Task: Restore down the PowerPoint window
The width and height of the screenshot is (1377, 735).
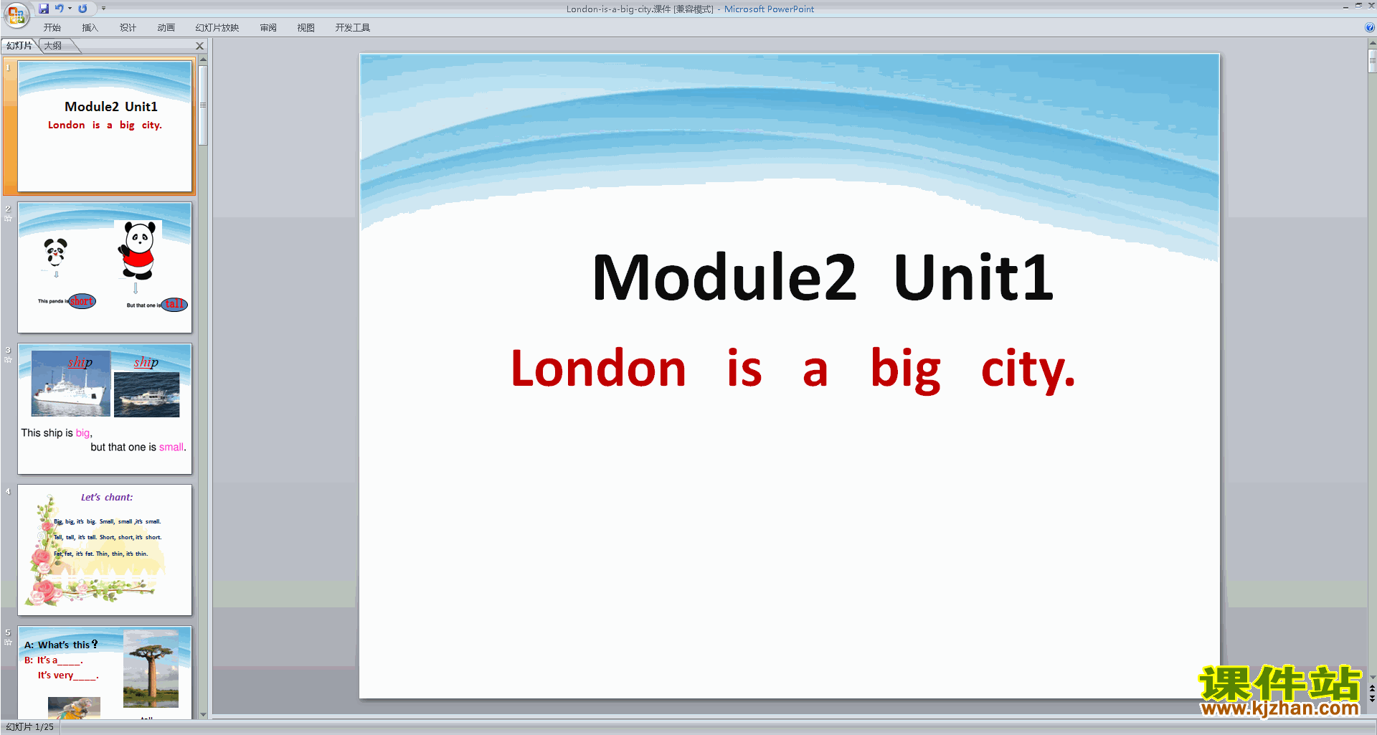Action: (x=1358, y=6)
